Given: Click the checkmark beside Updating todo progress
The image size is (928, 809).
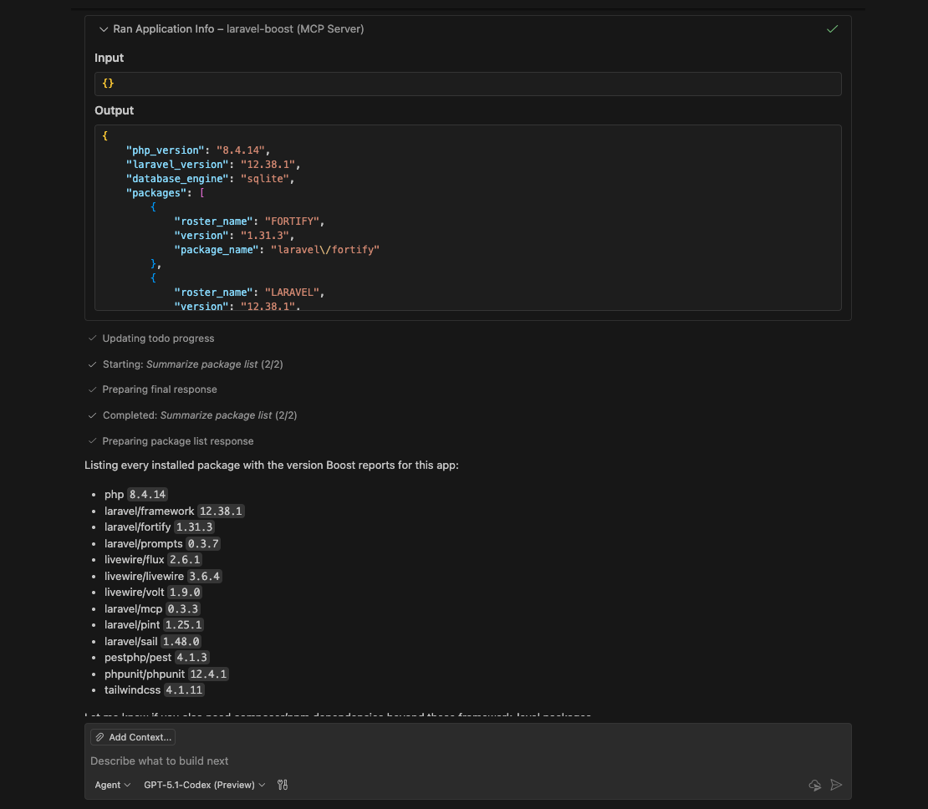Looking at the screenshot, I should pyautogui.click(x=92, y=338).
